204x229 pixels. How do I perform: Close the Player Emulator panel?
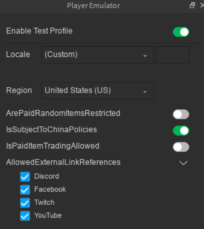tap(202, 5)
